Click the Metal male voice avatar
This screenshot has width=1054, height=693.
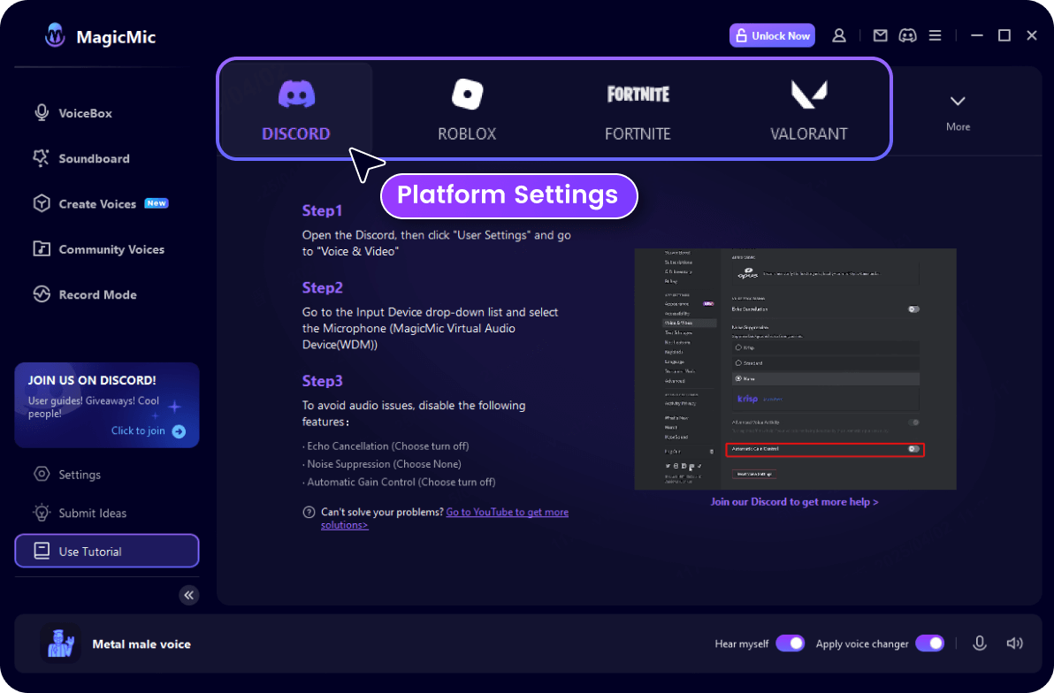[x=60, y=643]
